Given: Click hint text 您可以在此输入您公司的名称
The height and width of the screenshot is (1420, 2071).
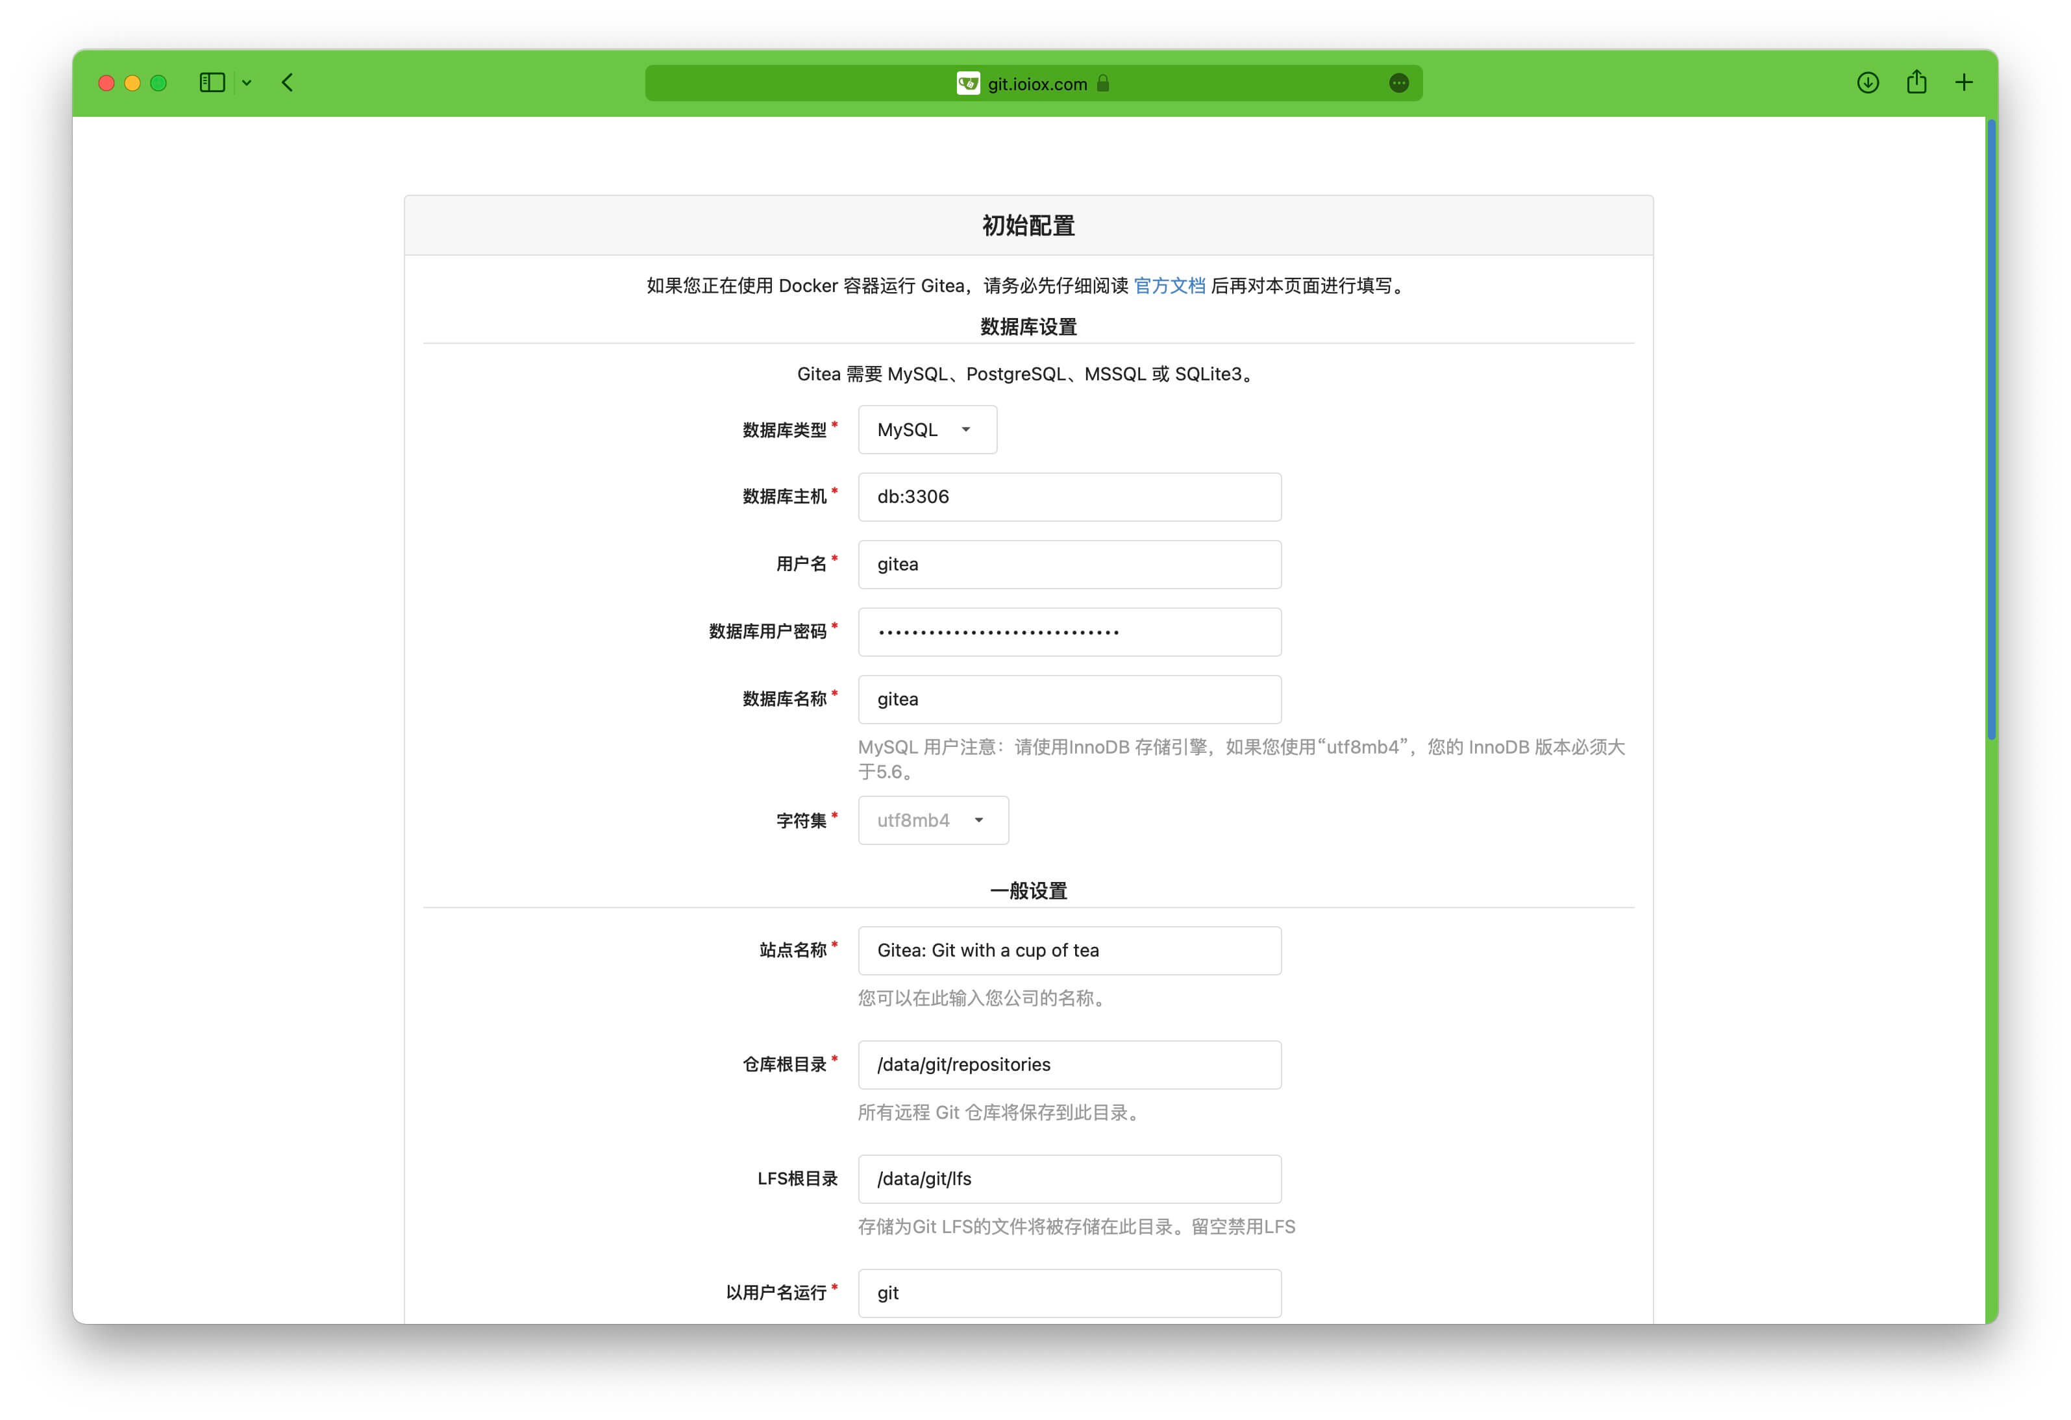Looking at the screenshot, I should pyautogui.click(x=983, y=999).
